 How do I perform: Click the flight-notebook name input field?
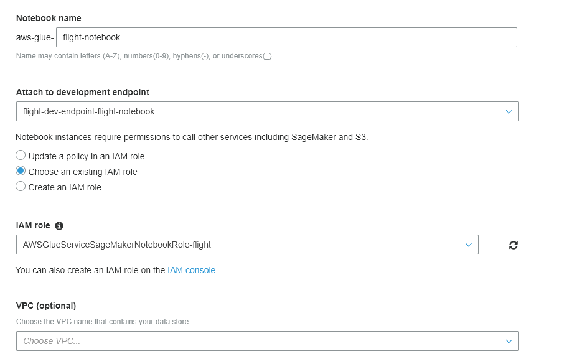tap(286, 37)
